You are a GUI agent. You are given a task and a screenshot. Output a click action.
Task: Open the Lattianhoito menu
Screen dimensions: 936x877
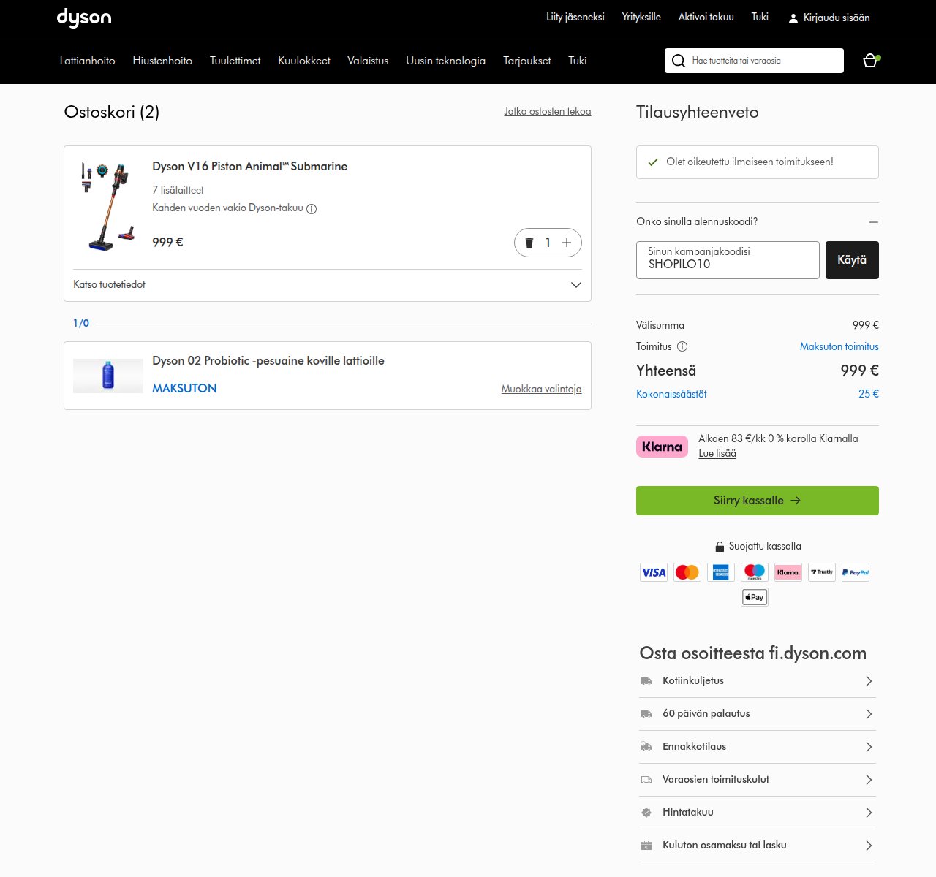click(x=88, y=61)
